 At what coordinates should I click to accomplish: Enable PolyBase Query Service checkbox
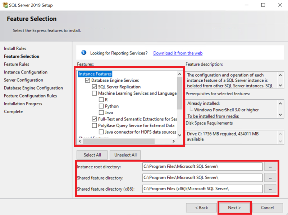[x=95, y=125]
